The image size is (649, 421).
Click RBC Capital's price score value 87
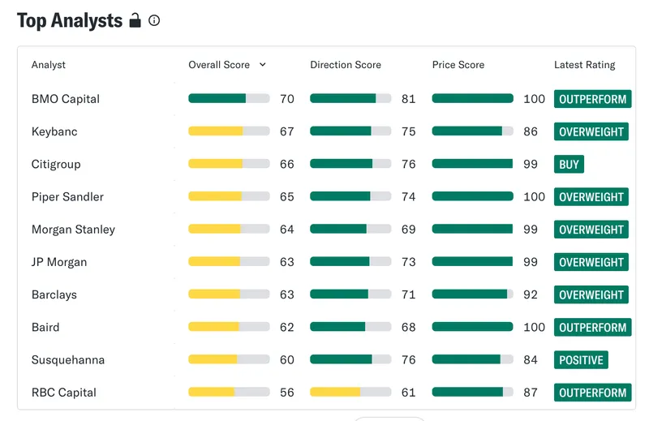tap(531, 393)
